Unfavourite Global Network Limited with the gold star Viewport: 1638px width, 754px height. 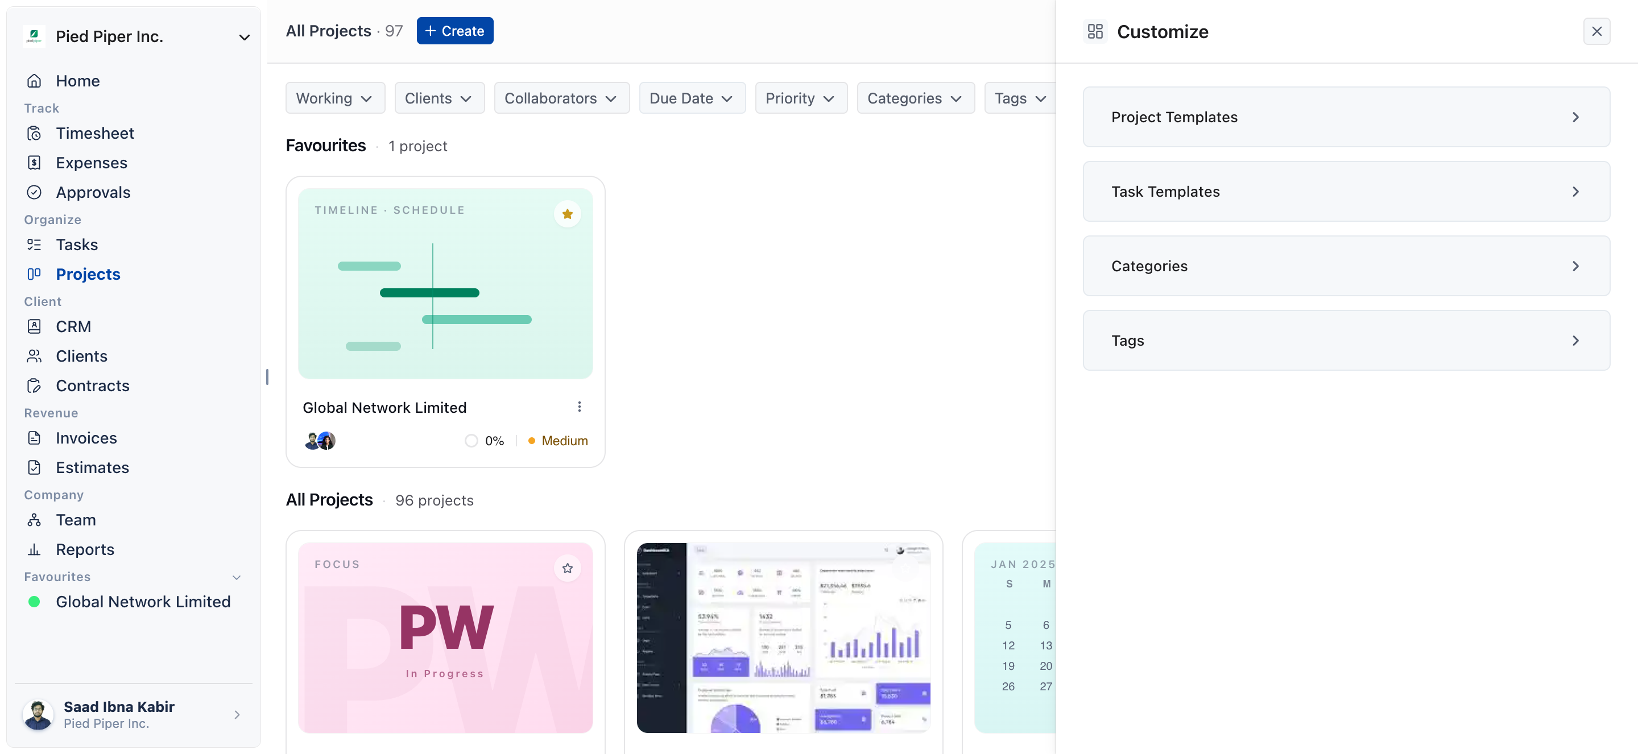tap(567, 214)
